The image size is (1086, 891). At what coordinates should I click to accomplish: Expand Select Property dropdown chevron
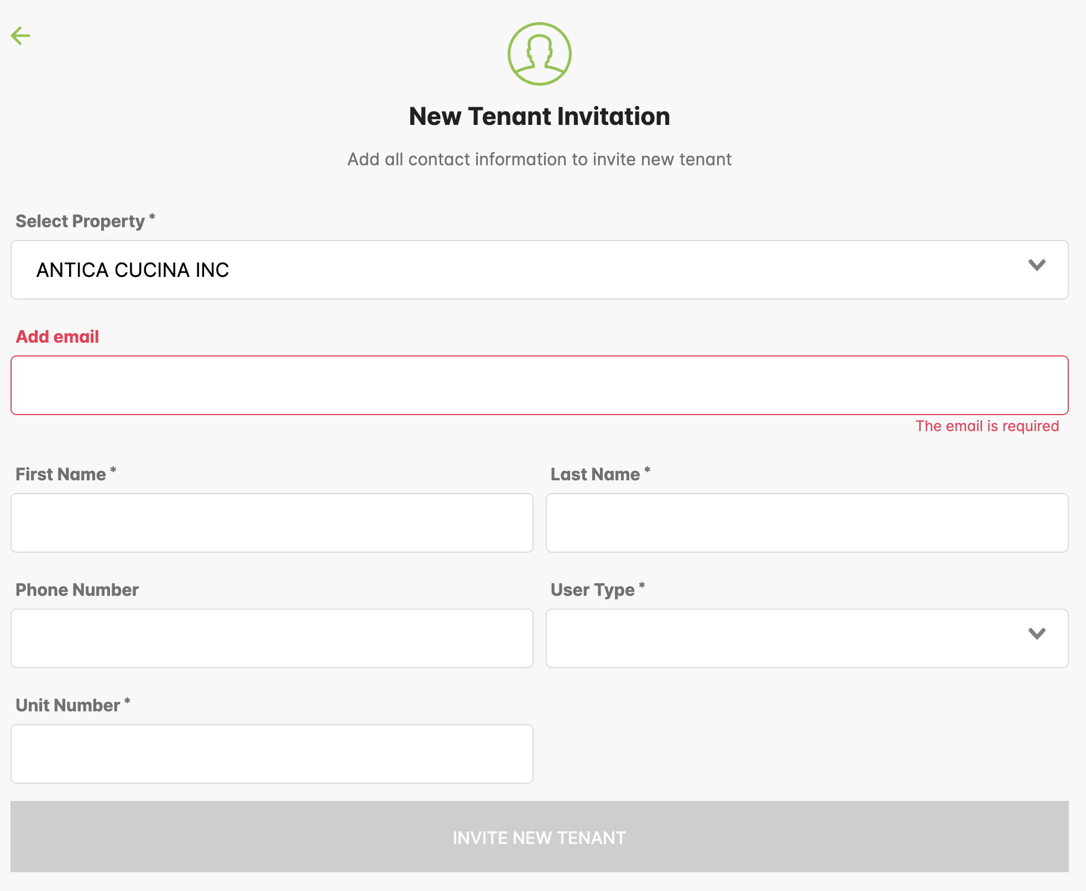coord(1036,265)
